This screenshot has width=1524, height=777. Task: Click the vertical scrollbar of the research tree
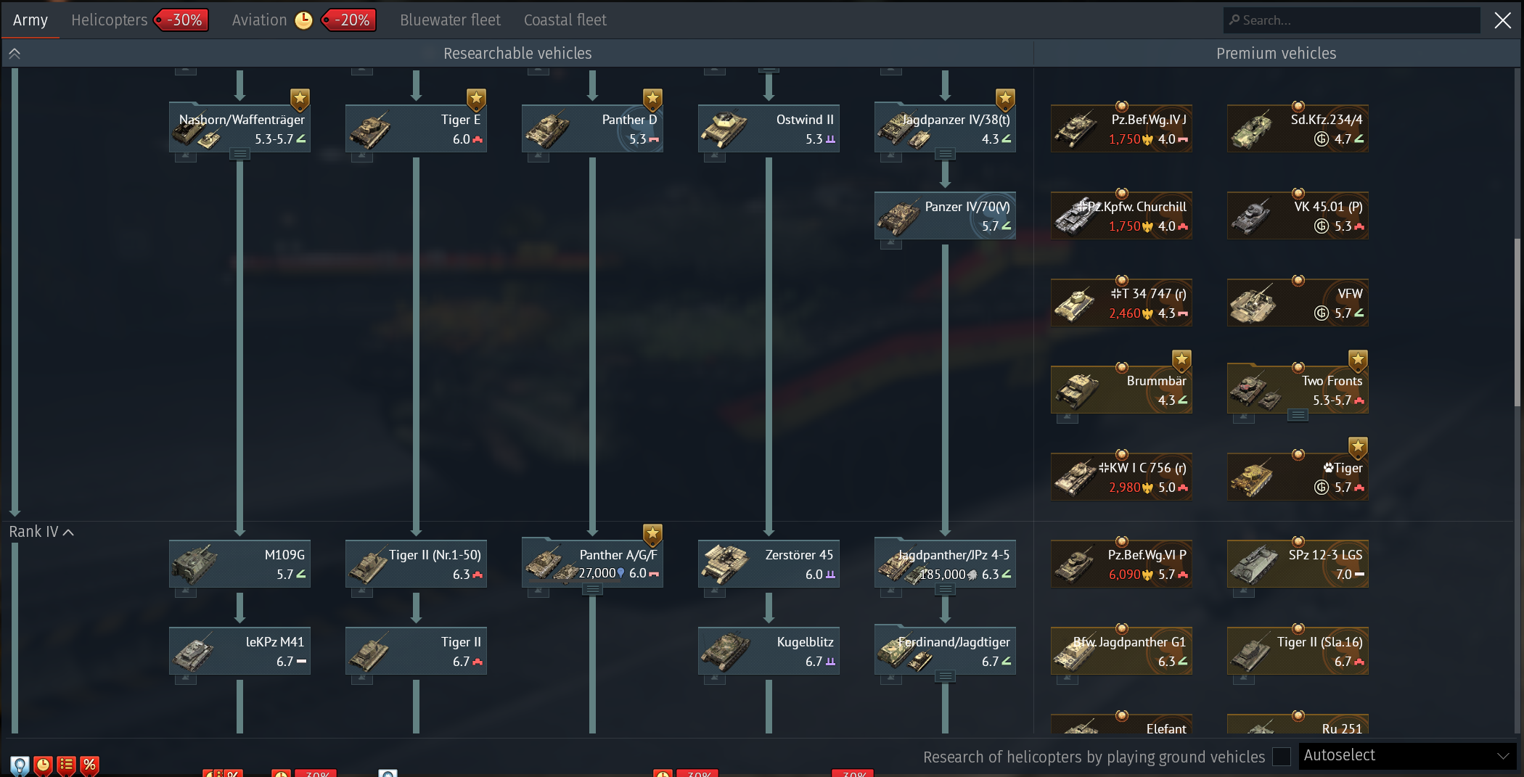(1517, 323)
